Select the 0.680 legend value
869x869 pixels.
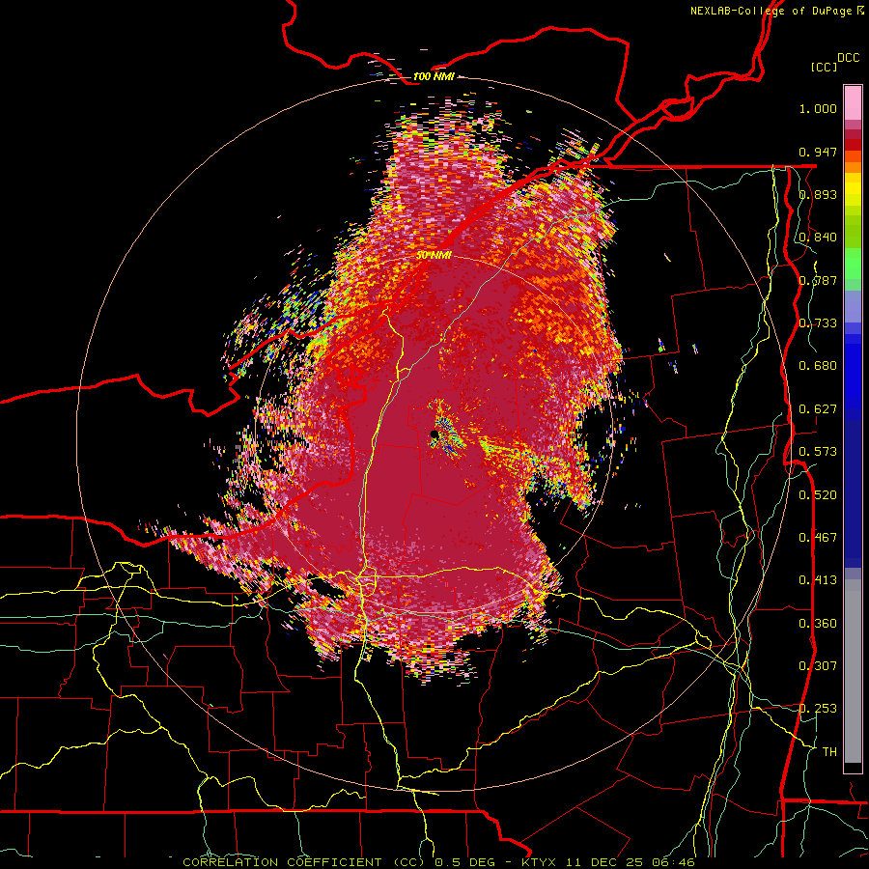tap(818, 366)
